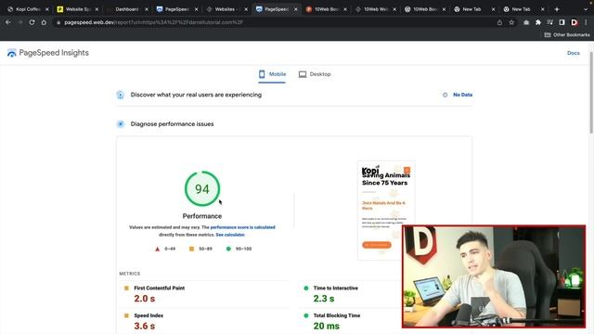Open the reading list toolbar icon
Screen dimensions: 594x334
549,22
